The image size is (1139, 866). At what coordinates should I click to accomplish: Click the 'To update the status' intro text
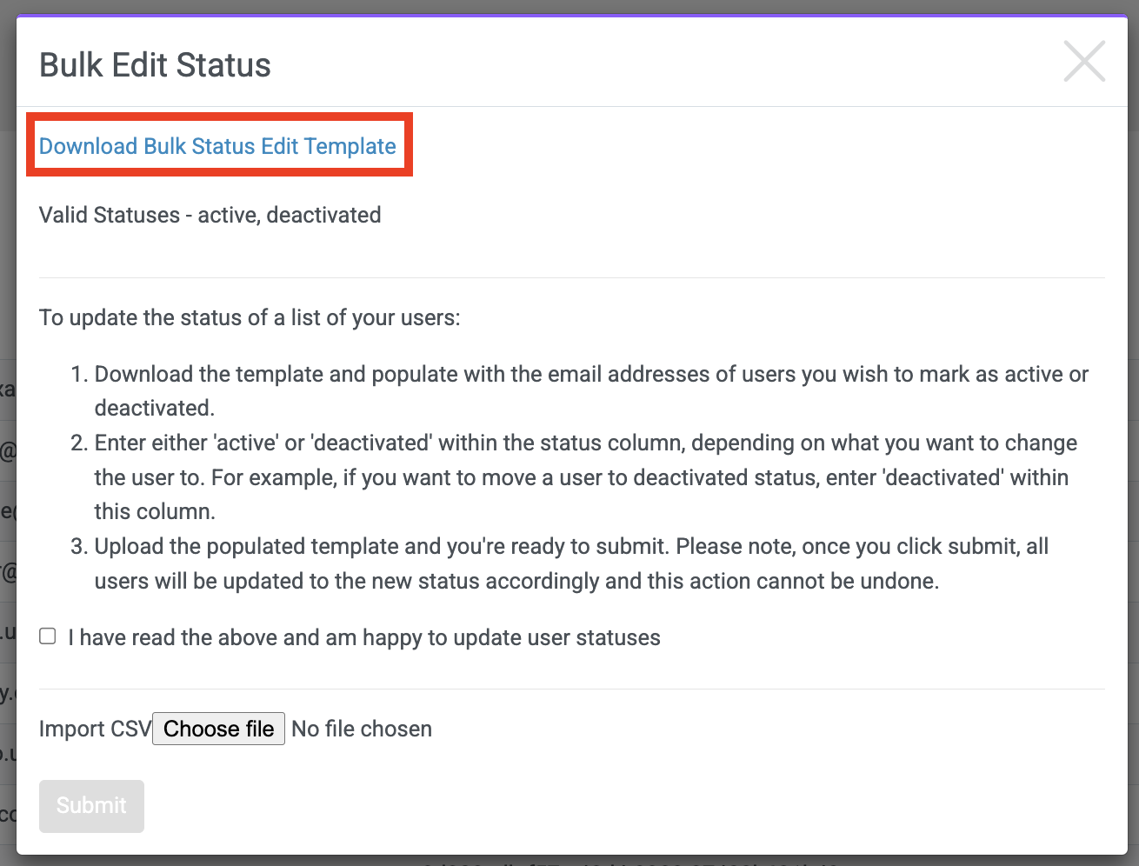[x=250, y=317]
